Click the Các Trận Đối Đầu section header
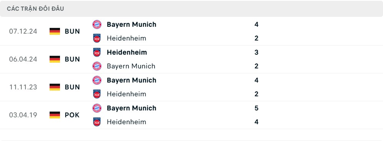 tap(35, 9)
